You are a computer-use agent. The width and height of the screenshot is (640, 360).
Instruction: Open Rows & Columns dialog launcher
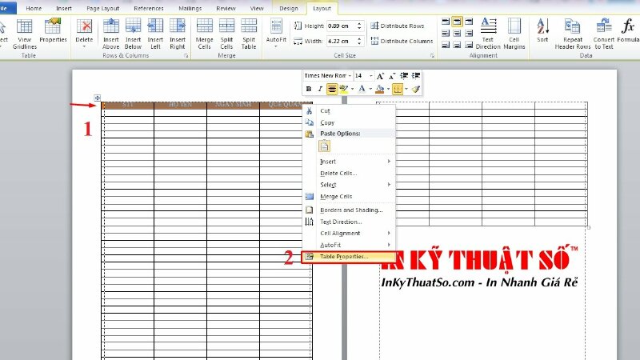click(x=186, y=56)
